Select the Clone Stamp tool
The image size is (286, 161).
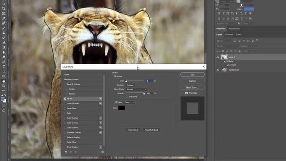[4, 33]
